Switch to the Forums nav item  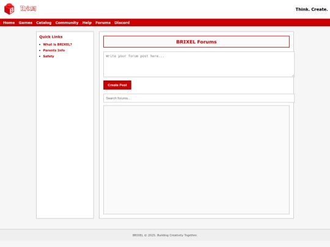point(103,23)
